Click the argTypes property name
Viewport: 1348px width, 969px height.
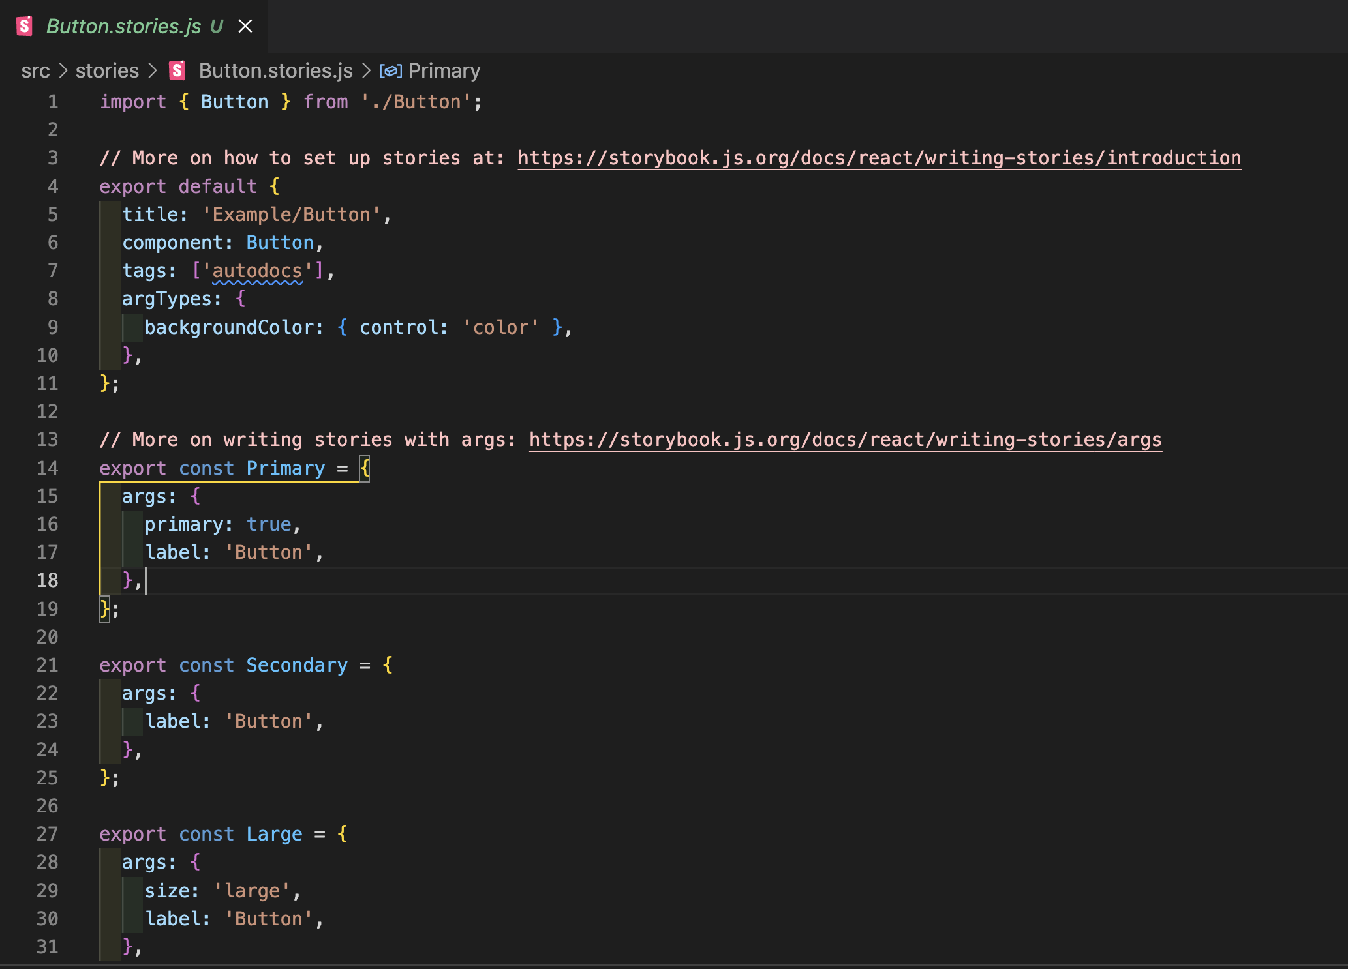coord(167,299)
